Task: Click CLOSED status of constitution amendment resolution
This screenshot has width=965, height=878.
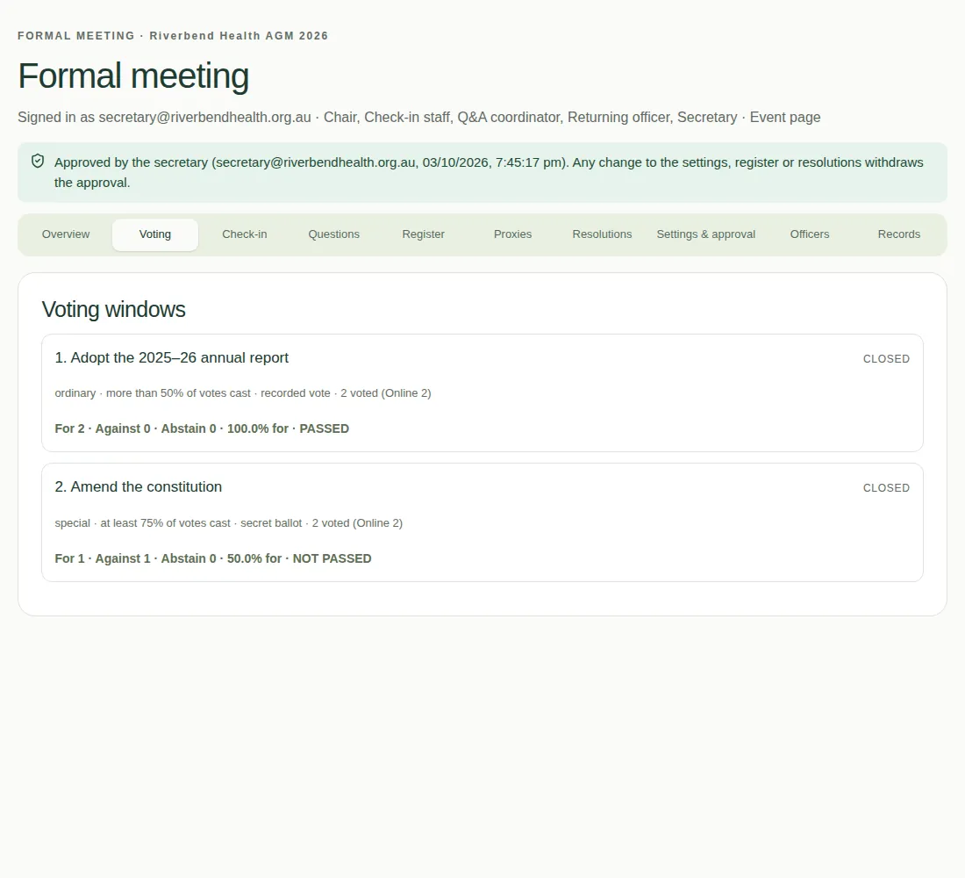Action: (886, 488)
